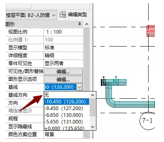Image resolution: width=164 pixels, height=142 pixels.
Task: Click the 基线 field showing (126.200)
Action: [60, 87]
